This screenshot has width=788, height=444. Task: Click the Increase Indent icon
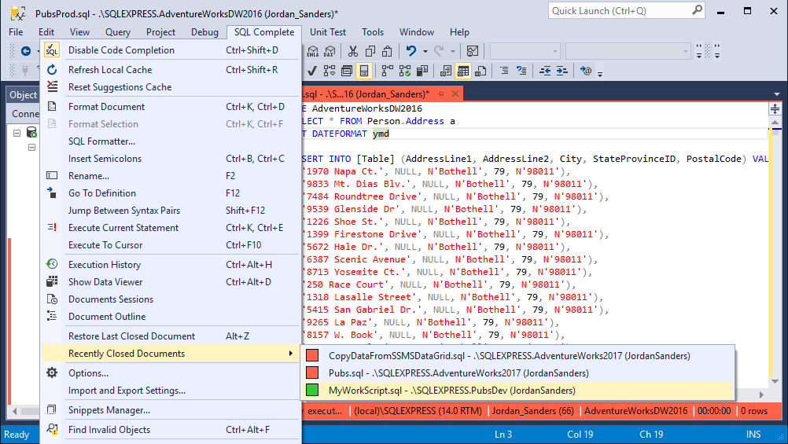pos(562,71)
